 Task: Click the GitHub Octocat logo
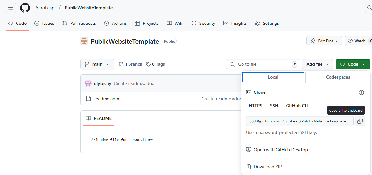[25, 8]
